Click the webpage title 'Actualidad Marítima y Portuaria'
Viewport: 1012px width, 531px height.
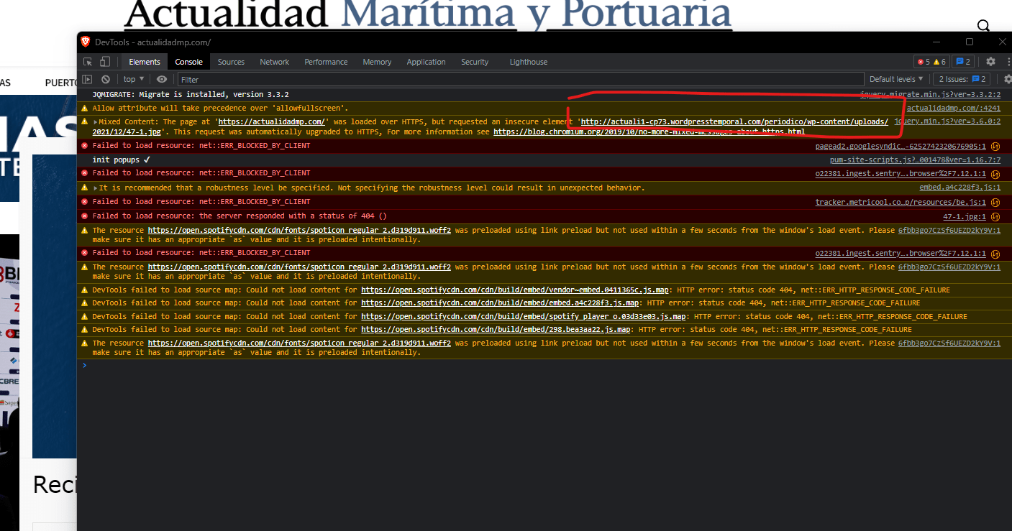tap(428, 14)
